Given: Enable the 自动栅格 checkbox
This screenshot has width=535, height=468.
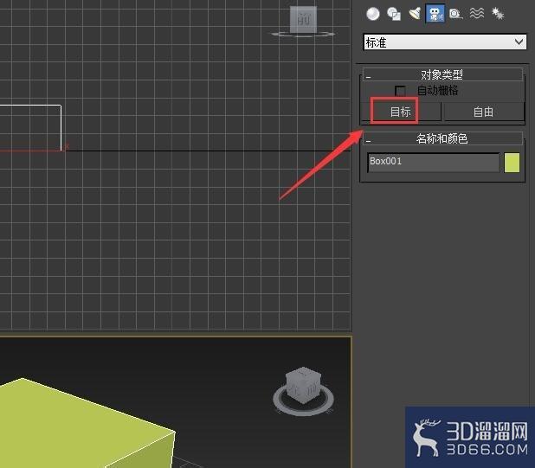Looking at the screenshot, I should pyautogui.click(x=400, y=91).
